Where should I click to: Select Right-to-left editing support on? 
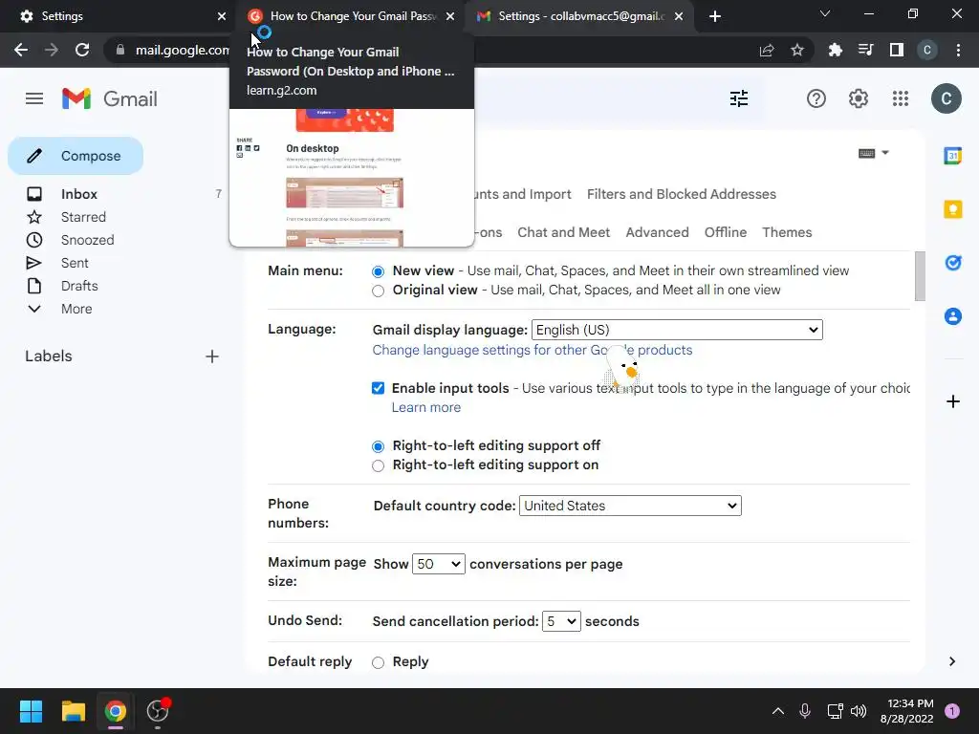tap(378, 465)
